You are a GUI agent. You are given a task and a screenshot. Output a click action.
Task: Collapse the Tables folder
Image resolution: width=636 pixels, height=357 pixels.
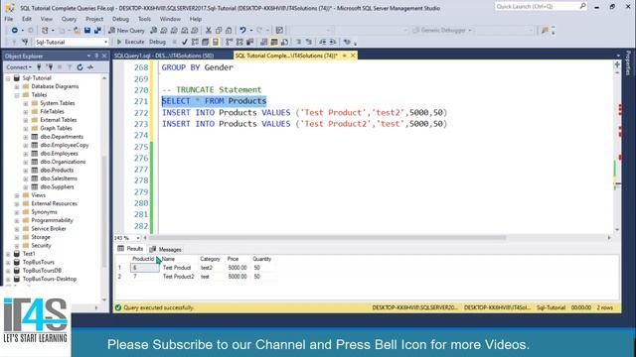[x=17, y=95]
